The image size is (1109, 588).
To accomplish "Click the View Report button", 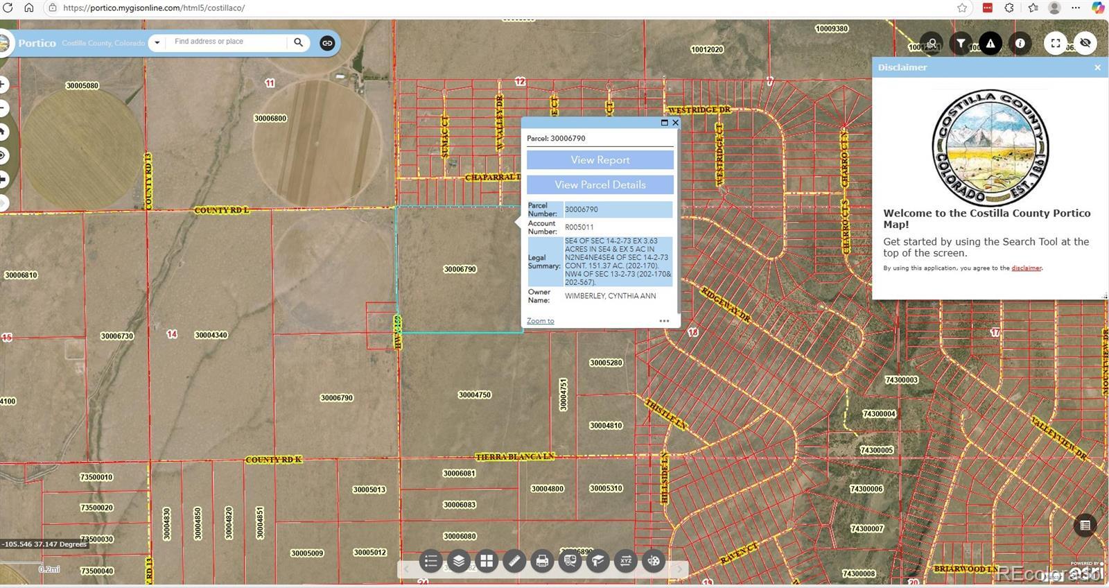I will (600, 160).
